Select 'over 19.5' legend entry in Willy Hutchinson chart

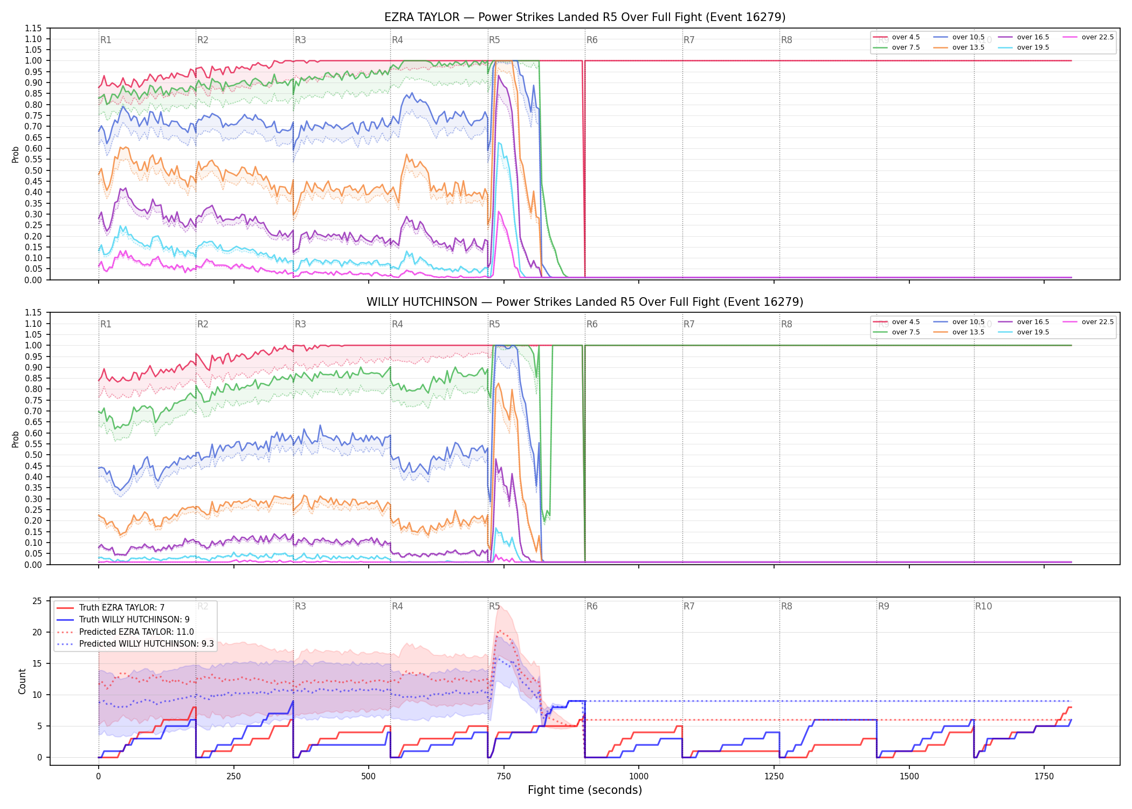pyautogui.click(x=1024, y=332)
